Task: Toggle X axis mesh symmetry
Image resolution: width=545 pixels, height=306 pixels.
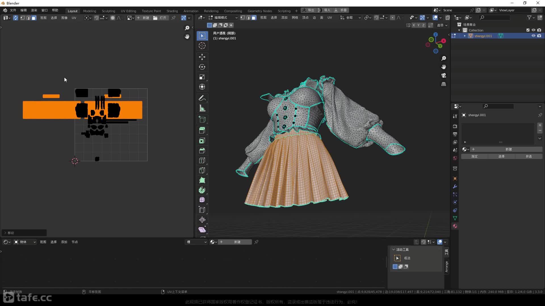Action: [x=414, y=25]
